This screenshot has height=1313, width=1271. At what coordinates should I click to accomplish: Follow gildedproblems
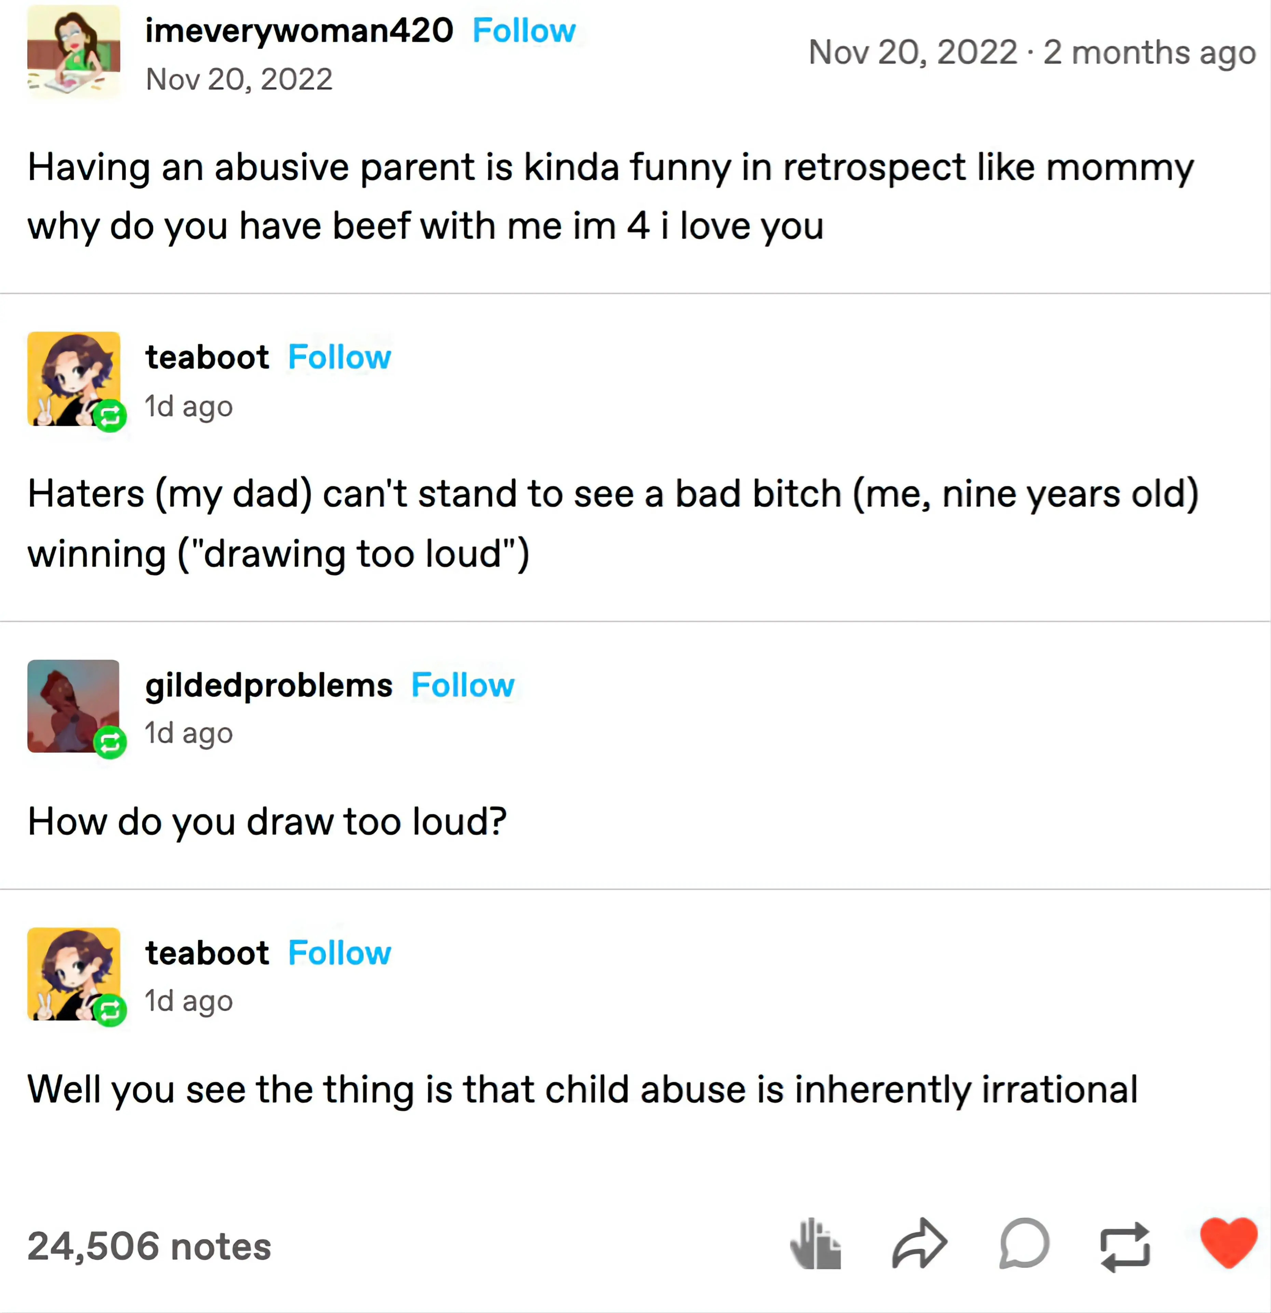pos(463,685)
